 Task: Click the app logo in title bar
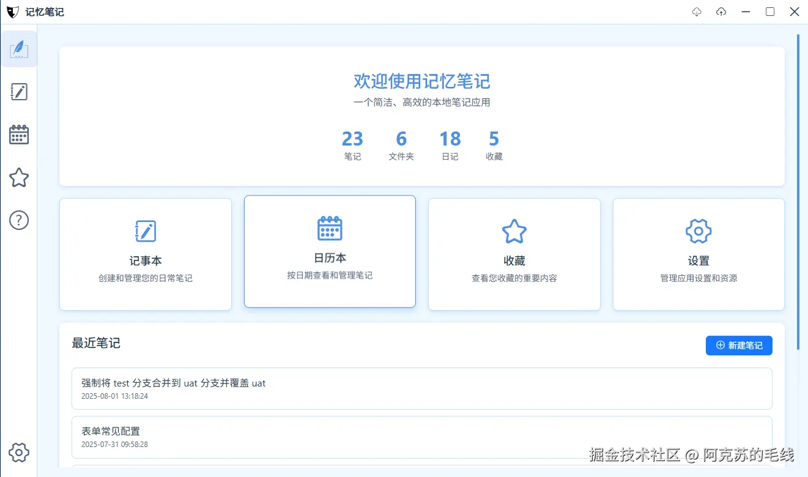[x=13, y=12]
